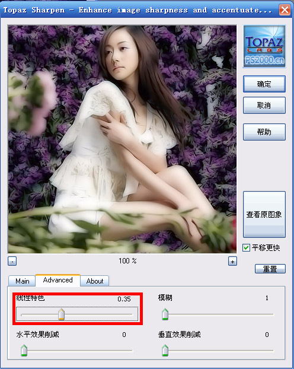
Task: Reset settings with the 重置 button
Action: coord(270,269)
